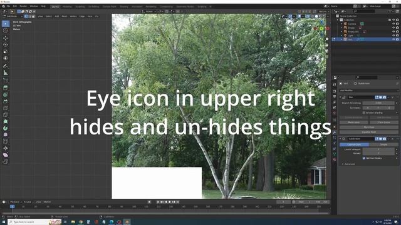Screen dimensions: 401x225
Task: Click the Levels Viewport value field
Action: point(378,149)
